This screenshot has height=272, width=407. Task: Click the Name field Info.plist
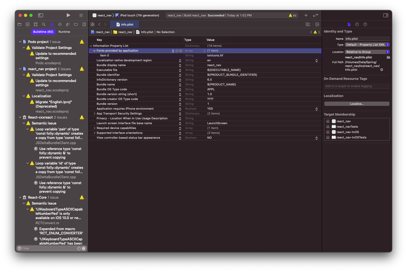[x=367, y=39]
